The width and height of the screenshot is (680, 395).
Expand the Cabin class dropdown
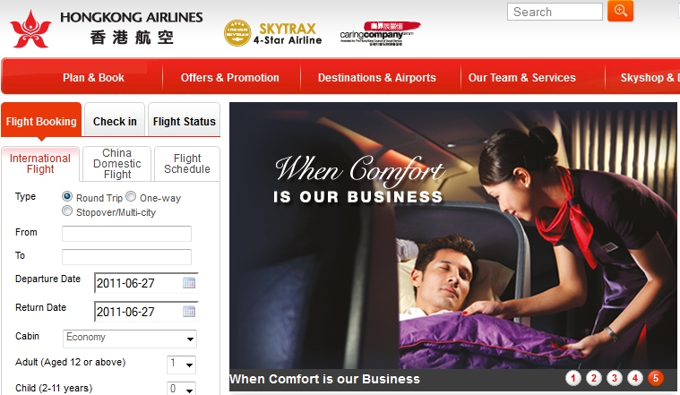click(130, 339)
